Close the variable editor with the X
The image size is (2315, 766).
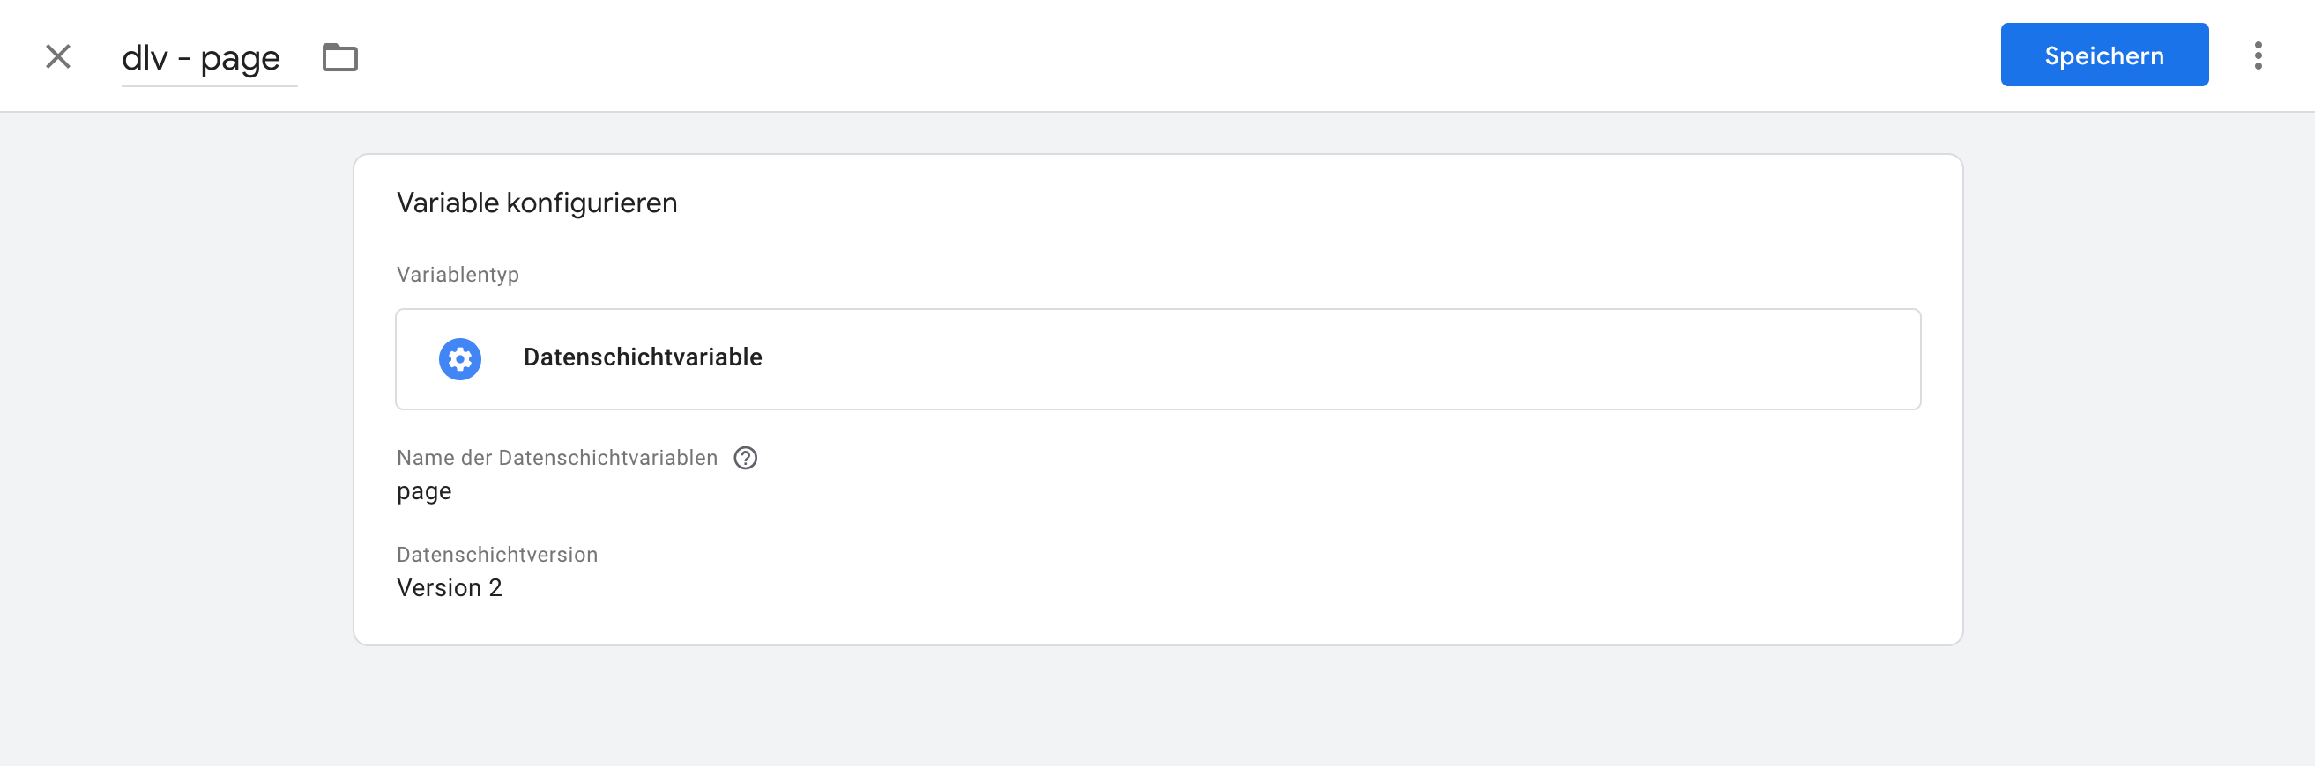coord(58,56)
